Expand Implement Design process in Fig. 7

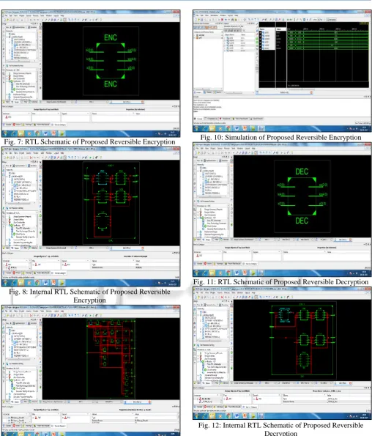coord(7,95)
